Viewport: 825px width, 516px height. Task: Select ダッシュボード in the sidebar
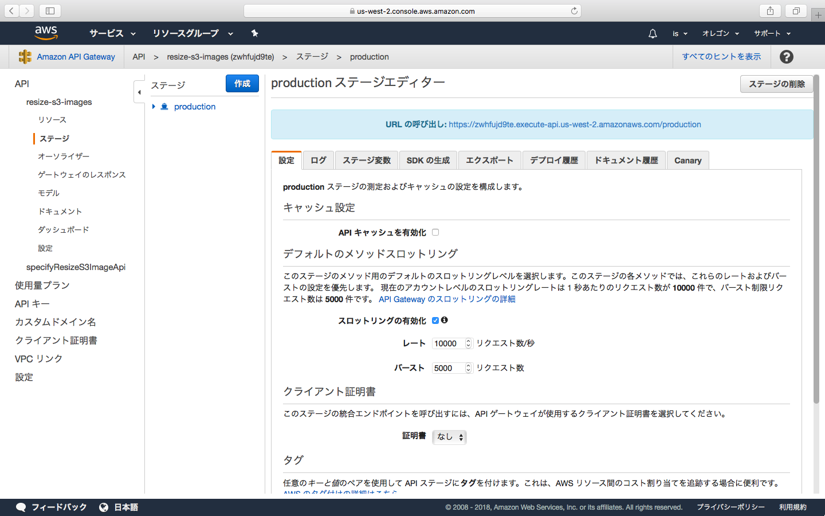(x=64, y=230)
